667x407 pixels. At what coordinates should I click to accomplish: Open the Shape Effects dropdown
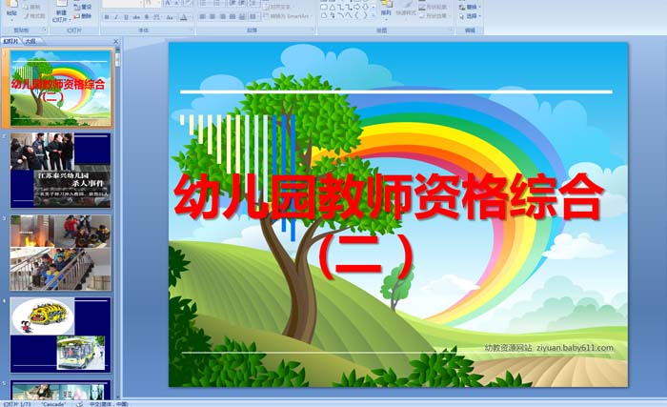tap(434, 16)
